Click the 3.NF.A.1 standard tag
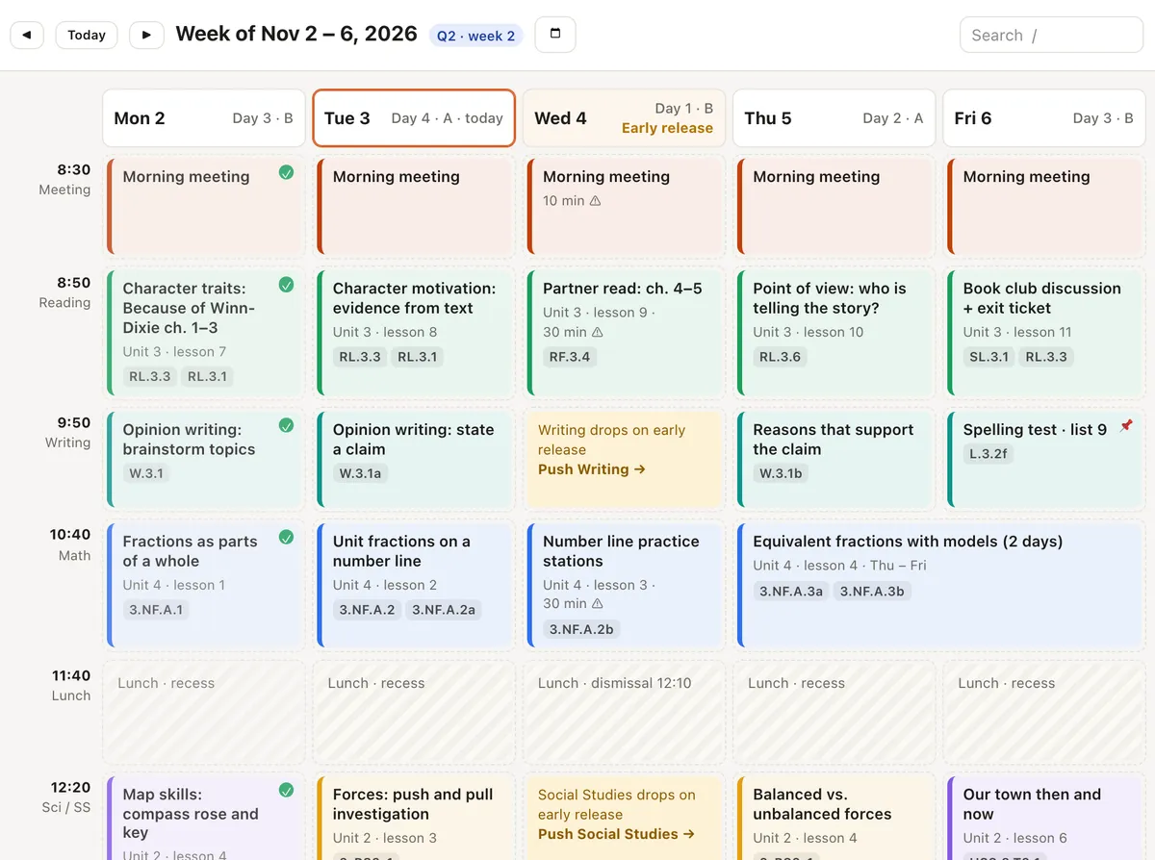 (156, 610)
